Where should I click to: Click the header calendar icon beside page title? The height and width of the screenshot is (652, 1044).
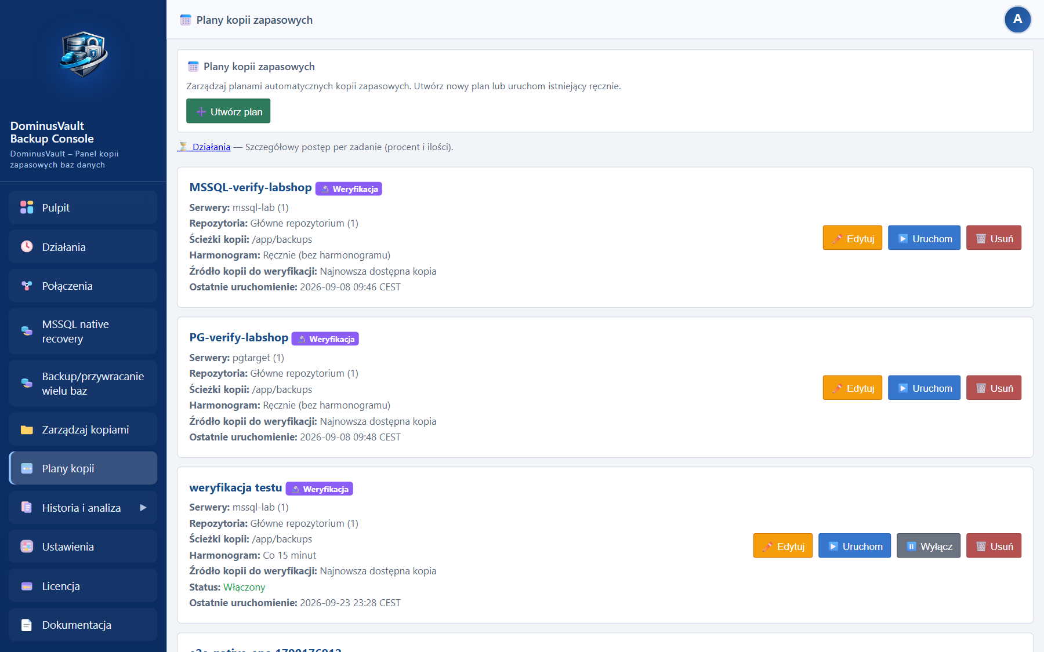pos(186,20)
